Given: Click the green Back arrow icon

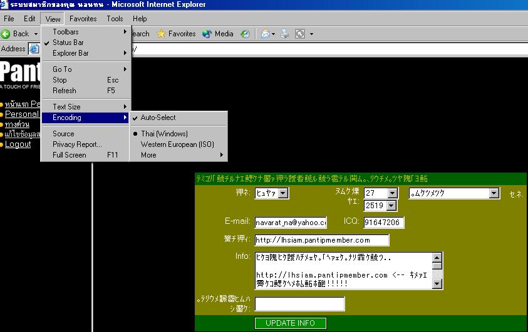Looking at the screenshot, I should click(x=6, y=34).
